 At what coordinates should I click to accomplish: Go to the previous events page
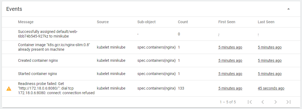pyautogui.click(x=263, y=102)
